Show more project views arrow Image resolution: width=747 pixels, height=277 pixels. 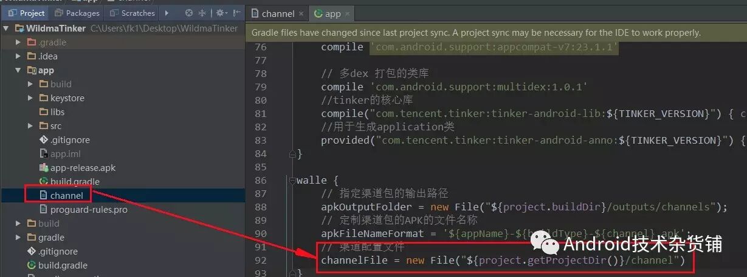point(167,13)
